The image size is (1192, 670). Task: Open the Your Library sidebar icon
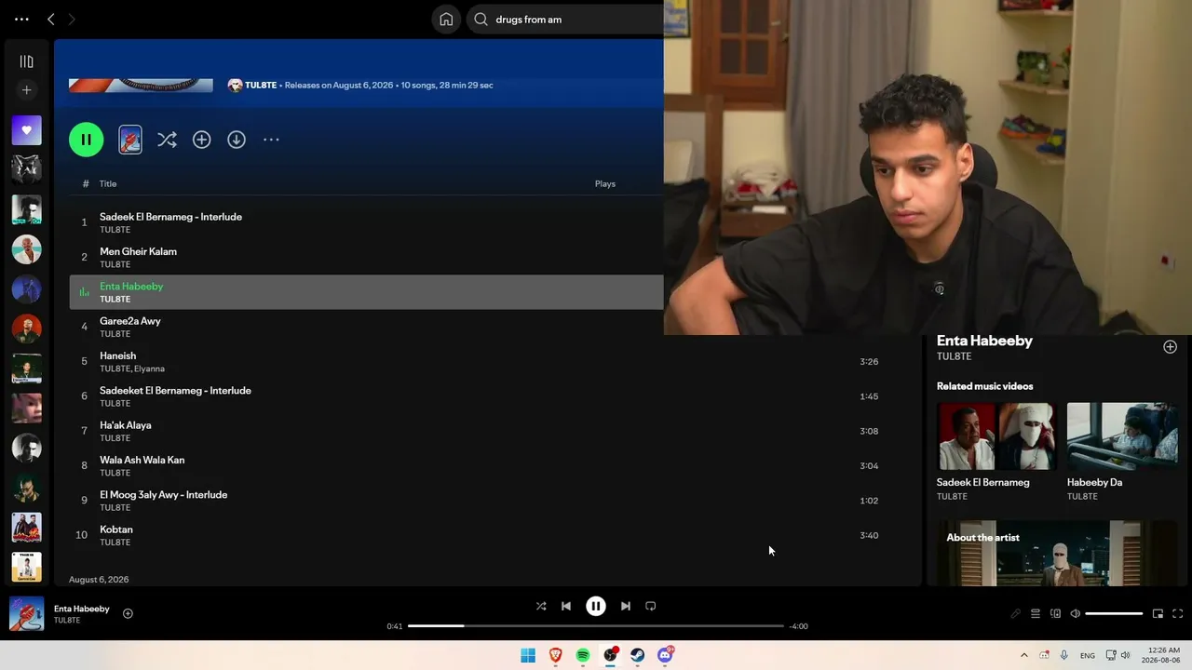click(26, 61)
